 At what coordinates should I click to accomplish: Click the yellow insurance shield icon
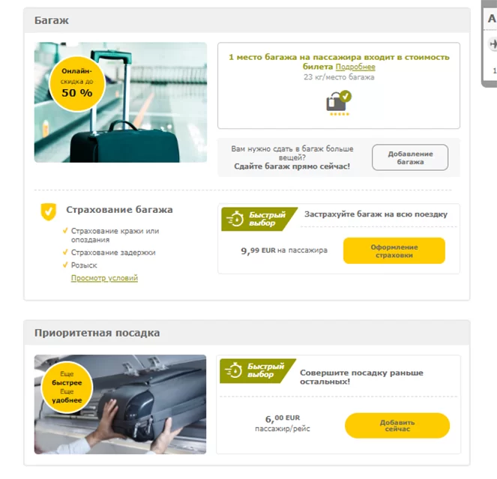click(x=49, y=211)
